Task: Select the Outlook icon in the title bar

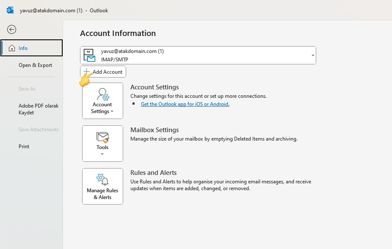Action: tap(10, 10)
